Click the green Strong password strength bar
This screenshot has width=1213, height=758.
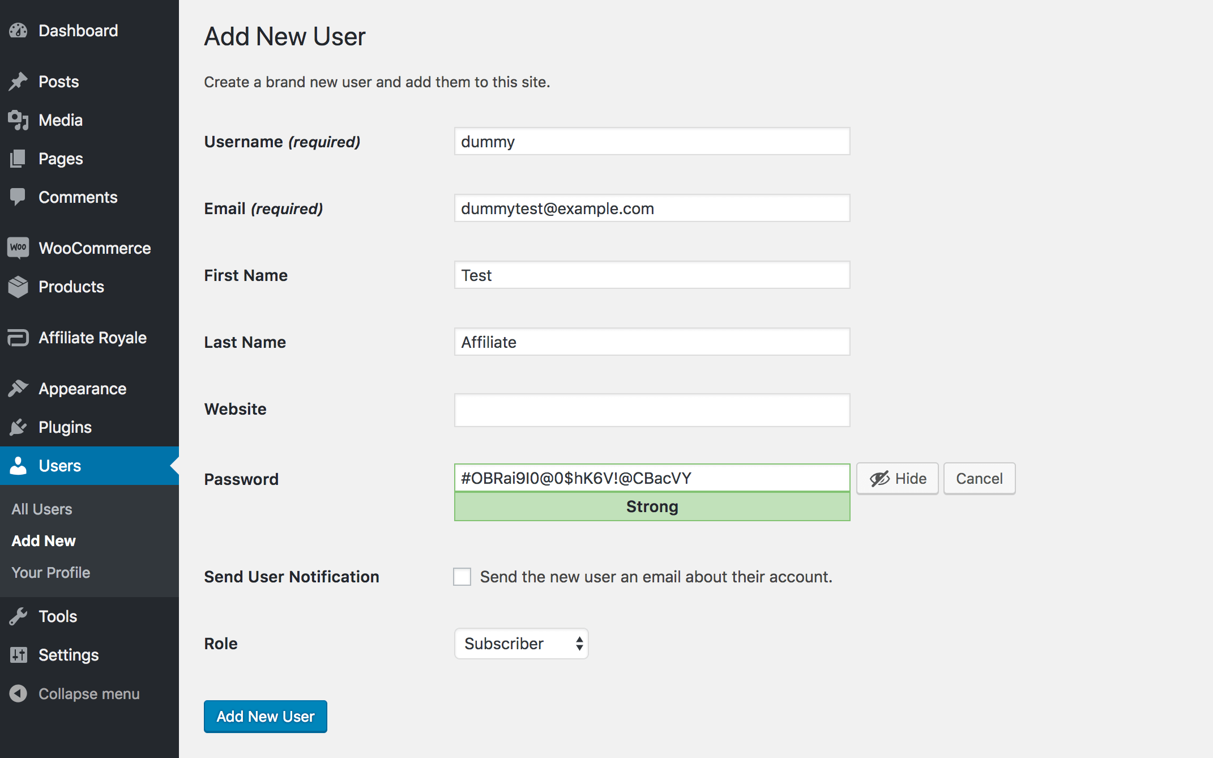652,506
